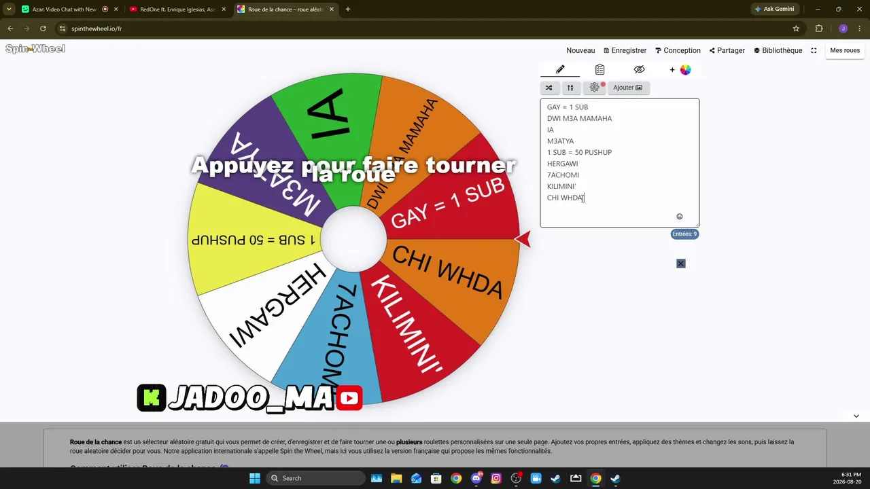The width and height of the screenshot is (870, 489).
Task: Open the pencil edit entries tab
Action: (560, 69)
